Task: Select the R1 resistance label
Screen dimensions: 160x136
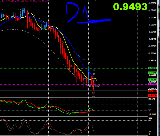Action: coord(94,81)
